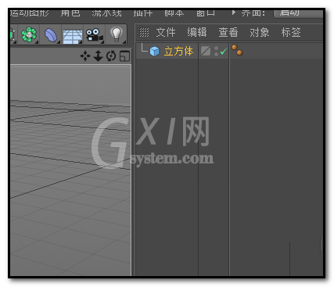This screenshot has width=334, height=287.
Task: Click the viewport move pan icon
Action: (85, 56)
